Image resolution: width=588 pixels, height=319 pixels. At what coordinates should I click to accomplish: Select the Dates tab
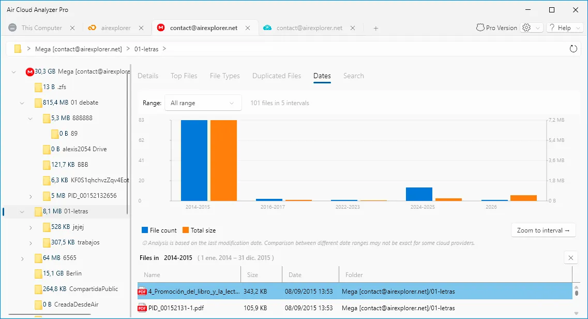tap(322, 76)
